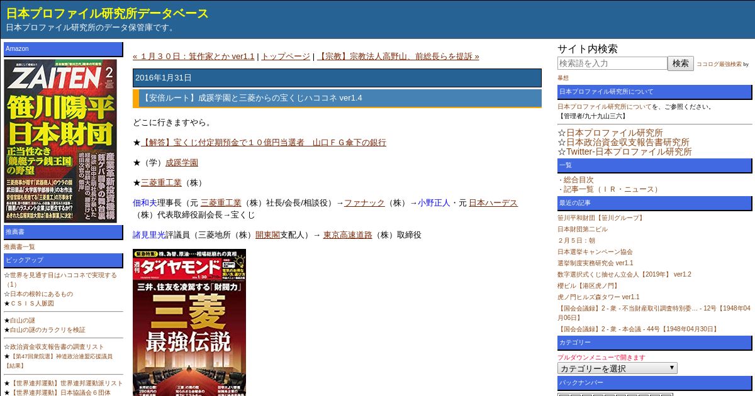
Task: Click the name 小野正人
Action: click(434, 203)
